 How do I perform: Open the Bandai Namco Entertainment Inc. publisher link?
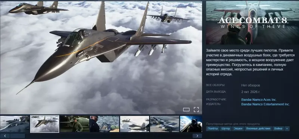click(x=265, y=104)
